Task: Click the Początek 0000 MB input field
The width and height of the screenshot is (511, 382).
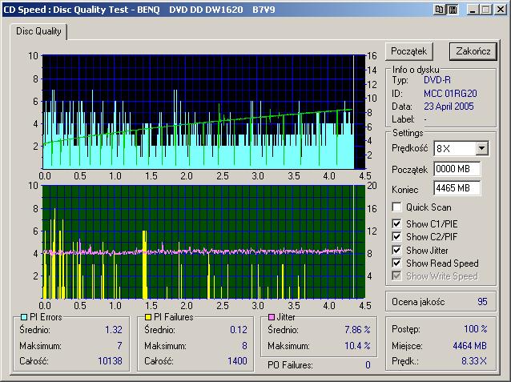Action: (x=457, y=169)
